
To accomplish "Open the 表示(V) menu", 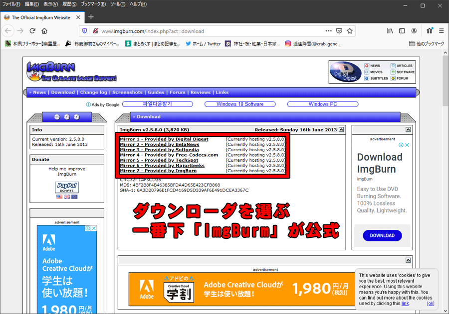I will tap(50, 4).
